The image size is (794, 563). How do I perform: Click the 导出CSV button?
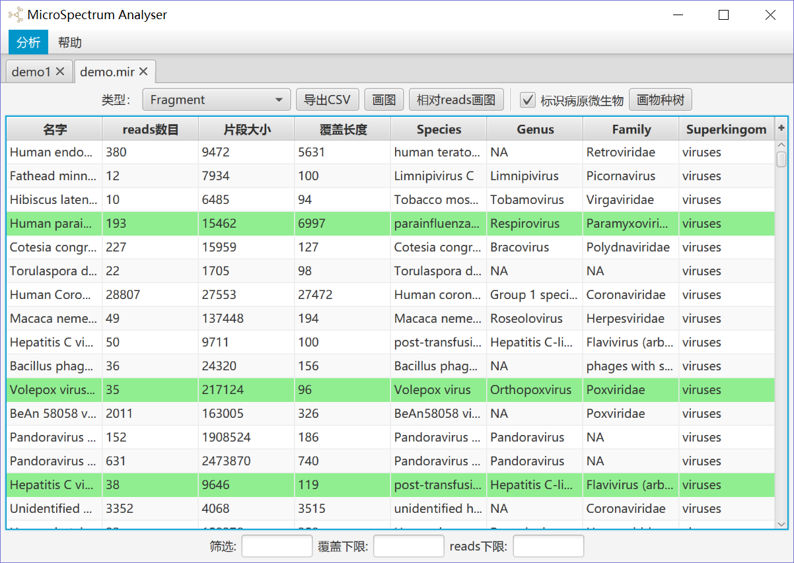coord(327,100)
